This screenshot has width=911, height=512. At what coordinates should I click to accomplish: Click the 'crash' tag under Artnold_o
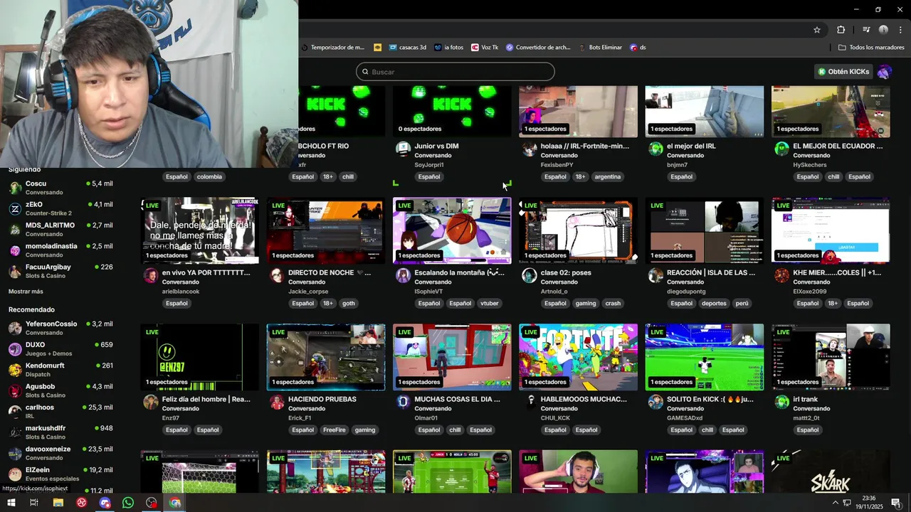(x=613, y=304)
